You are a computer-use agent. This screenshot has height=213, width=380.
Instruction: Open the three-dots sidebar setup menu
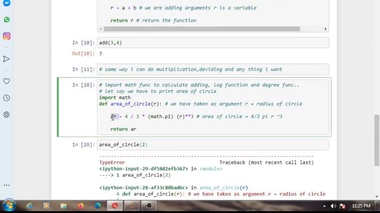(x=7, y=185)
